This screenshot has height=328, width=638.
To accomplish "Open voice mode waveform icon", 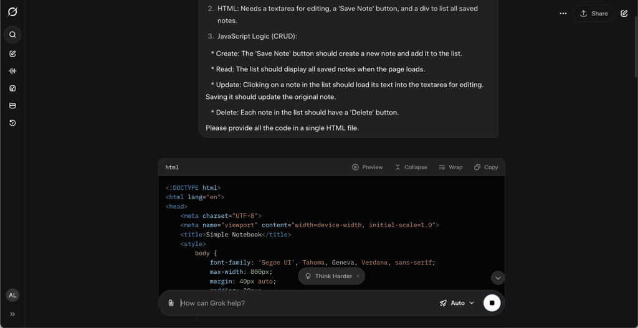I will point(12,71).
